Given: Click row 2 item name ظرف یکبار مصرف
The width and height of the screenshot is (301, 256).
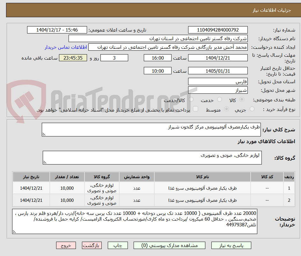Looking at the screenshot, I should pos(202,200).
